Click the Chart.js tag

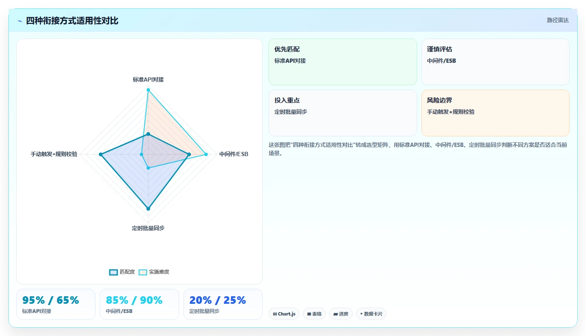click(x=284, y=314)
